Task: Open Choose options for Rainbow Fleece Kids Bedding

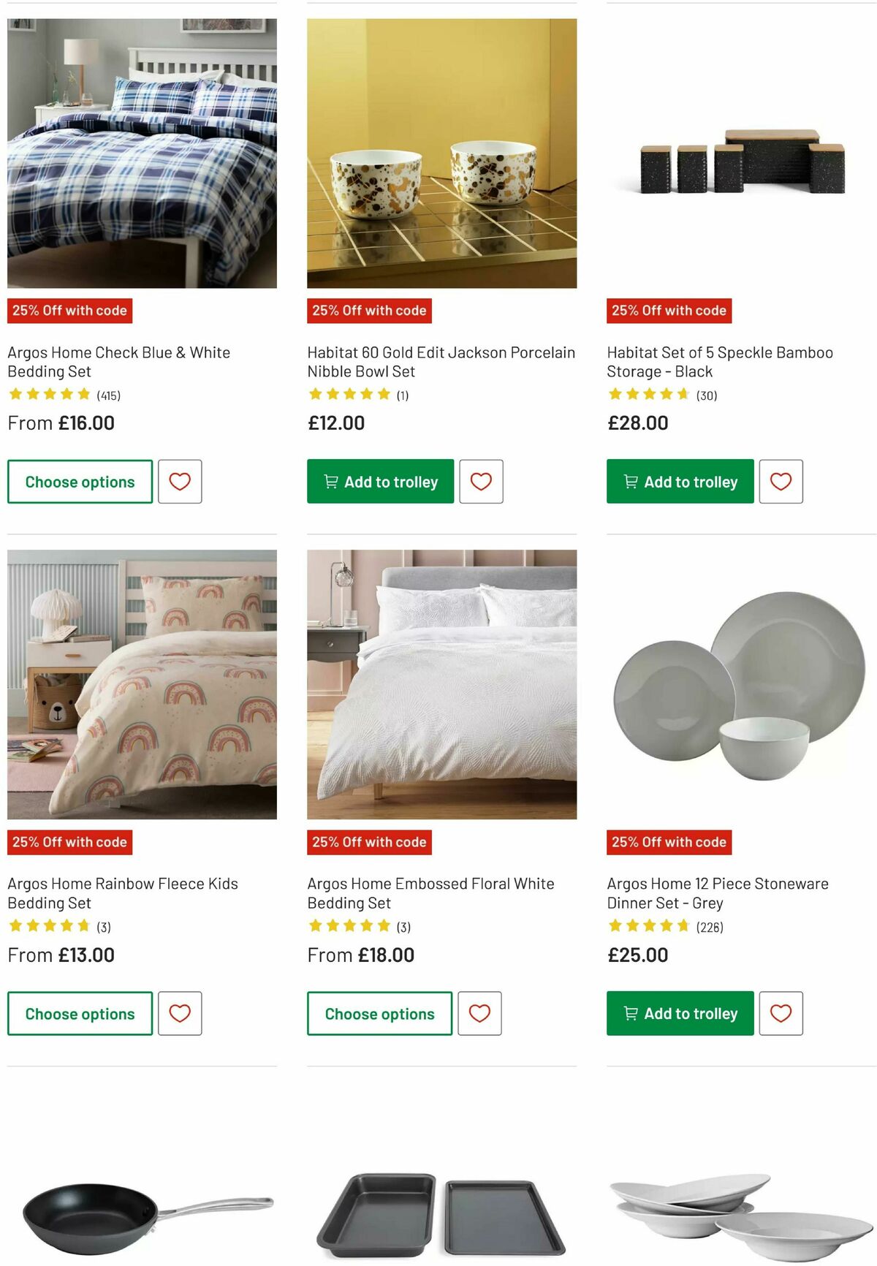Action: pos(79,1013)
